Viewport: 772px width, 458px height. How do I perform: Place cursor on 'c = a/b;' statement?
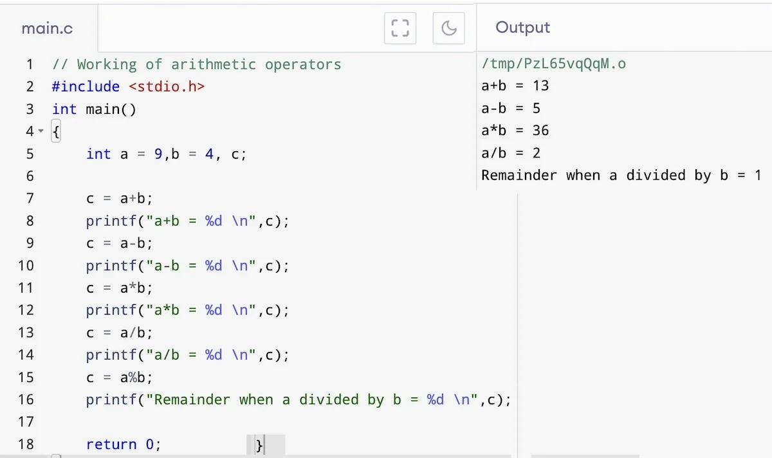pyautogui.click(x=120, y=333)
